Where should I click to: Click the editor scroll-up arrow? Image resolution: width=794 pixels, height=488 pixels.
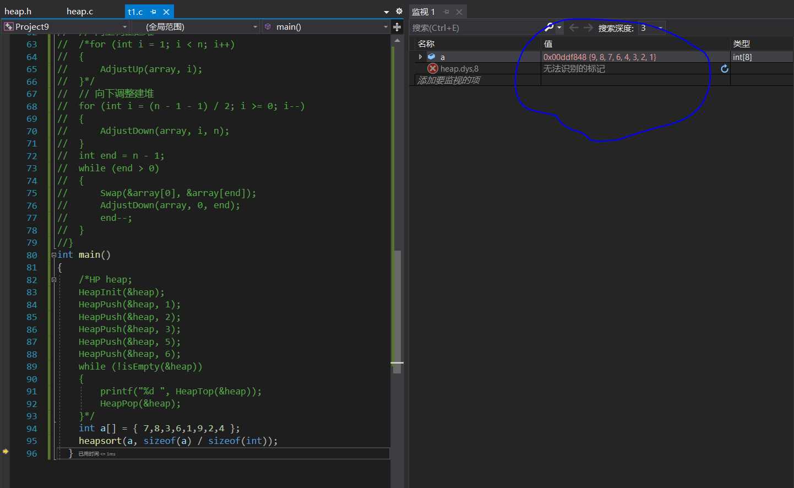point(397,40)
